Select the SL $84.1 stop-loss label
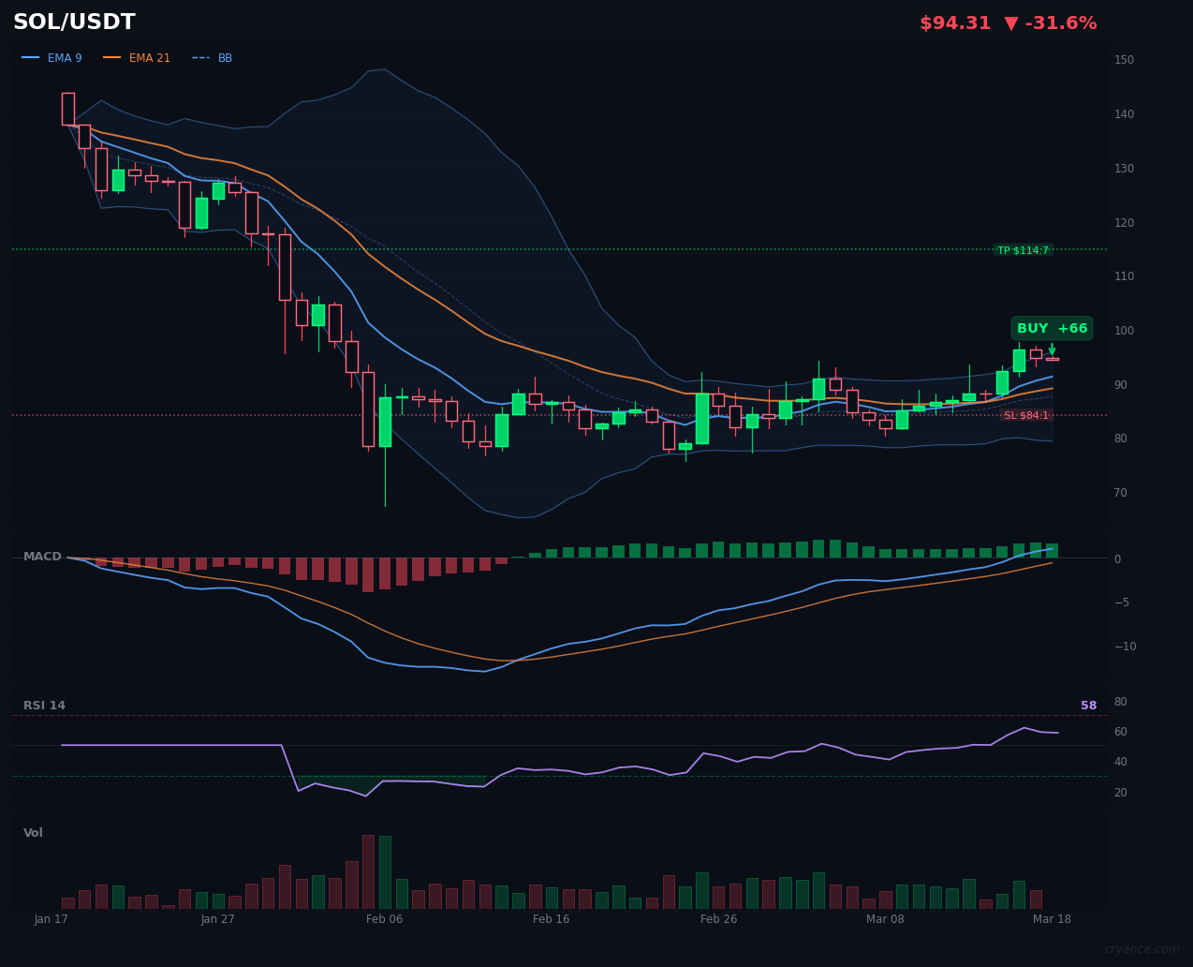1193x967 pixels. [x=1026, y=413]
